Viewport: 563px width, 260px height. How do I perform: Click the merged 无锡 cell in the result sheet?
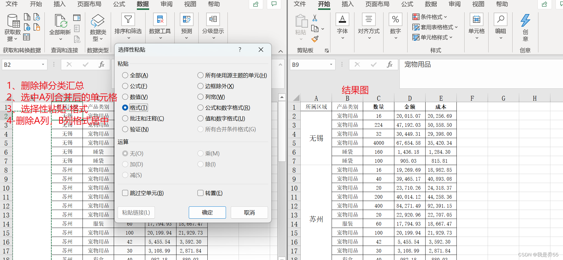click(x=316, y=138)
